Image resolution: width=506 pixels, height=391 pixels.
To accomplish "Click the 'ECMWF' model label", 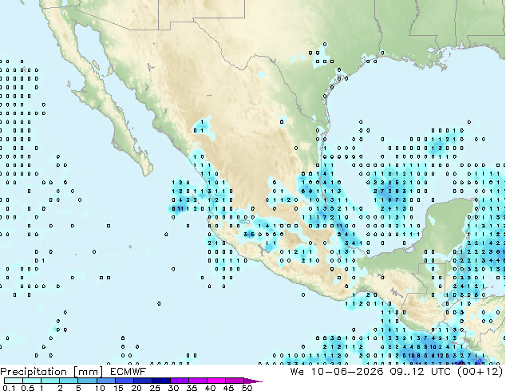I will coord(128,372).
